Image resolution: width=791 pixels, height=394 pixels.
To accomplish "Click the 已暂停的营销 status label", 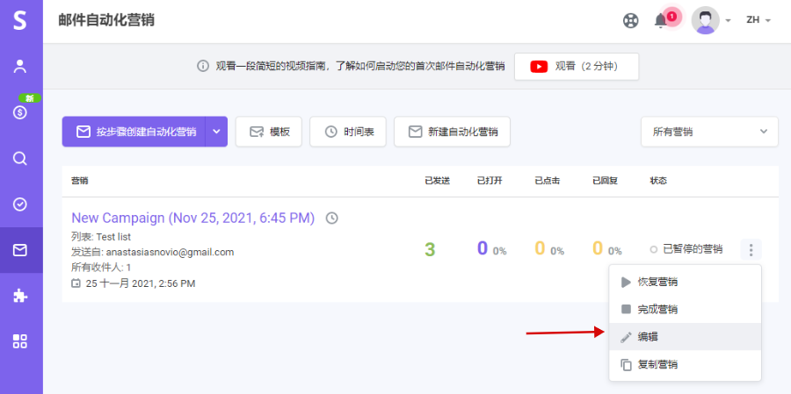I will (x=693, y=249).
